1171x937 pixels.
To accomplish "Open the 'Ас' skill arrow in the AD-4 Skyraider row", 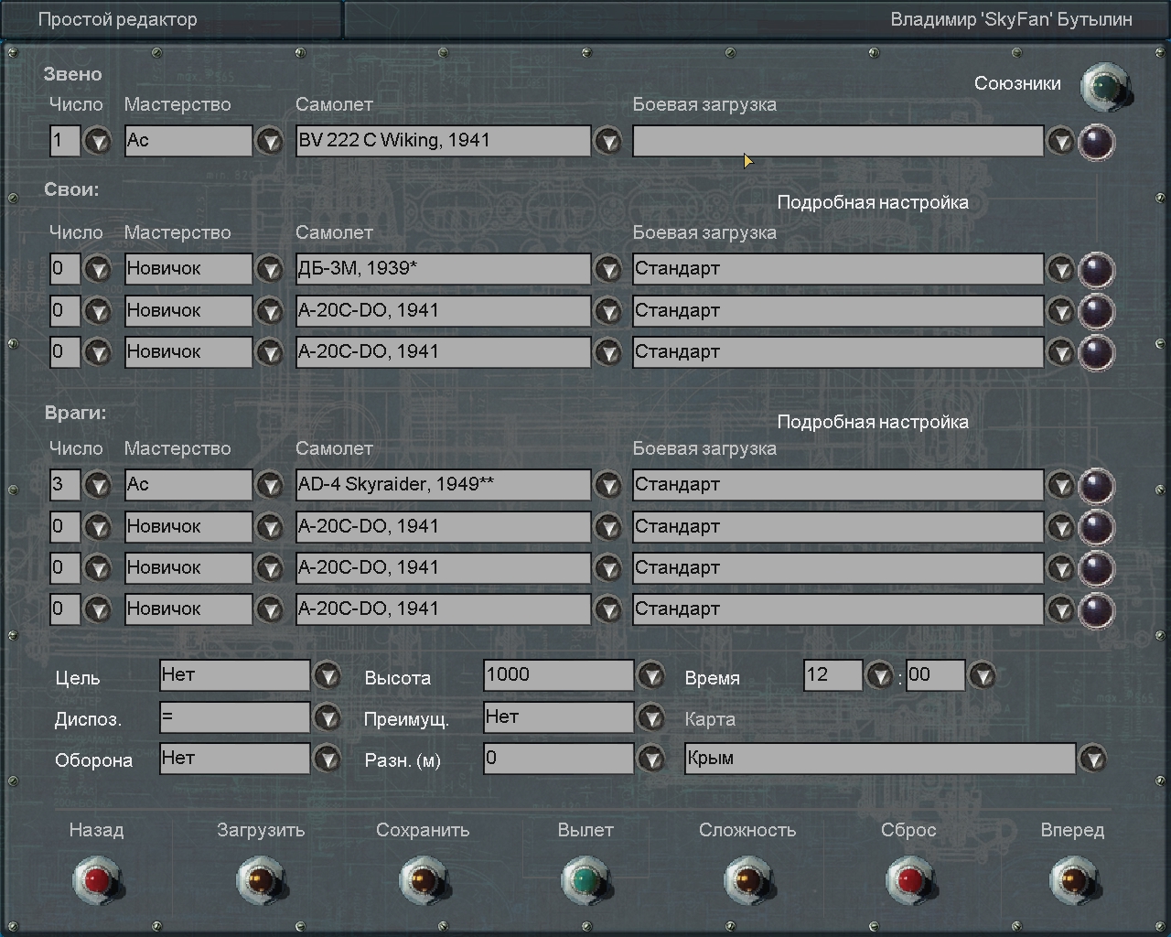I will [x=269, y=486].
